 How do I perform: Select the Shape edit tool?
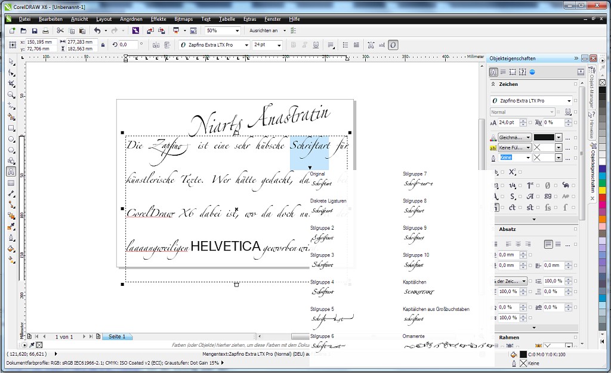(x=11, y=73)
